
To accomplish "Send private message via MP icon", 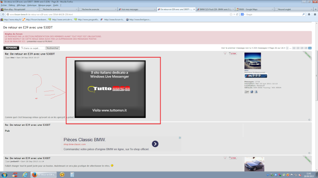I will (246, 92).
